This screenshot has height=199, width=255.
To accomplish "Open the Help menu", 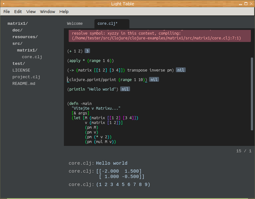I will (x=64, y=11).
